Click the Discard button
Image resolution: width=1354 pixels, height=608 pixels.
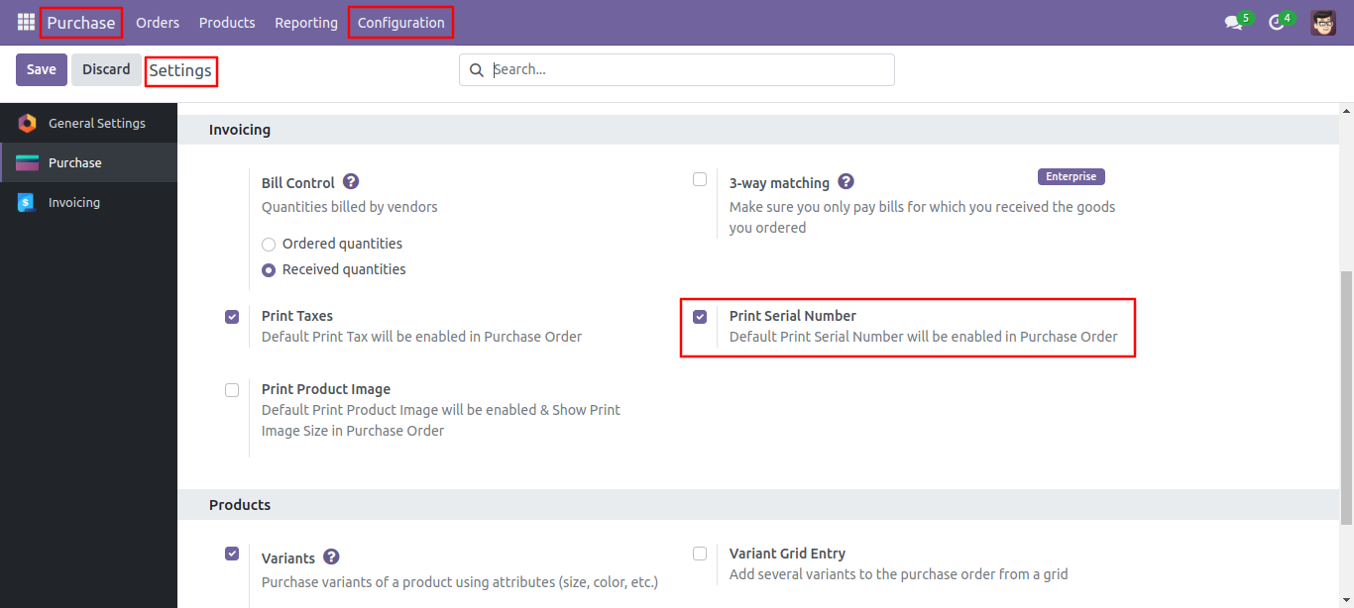106,69
